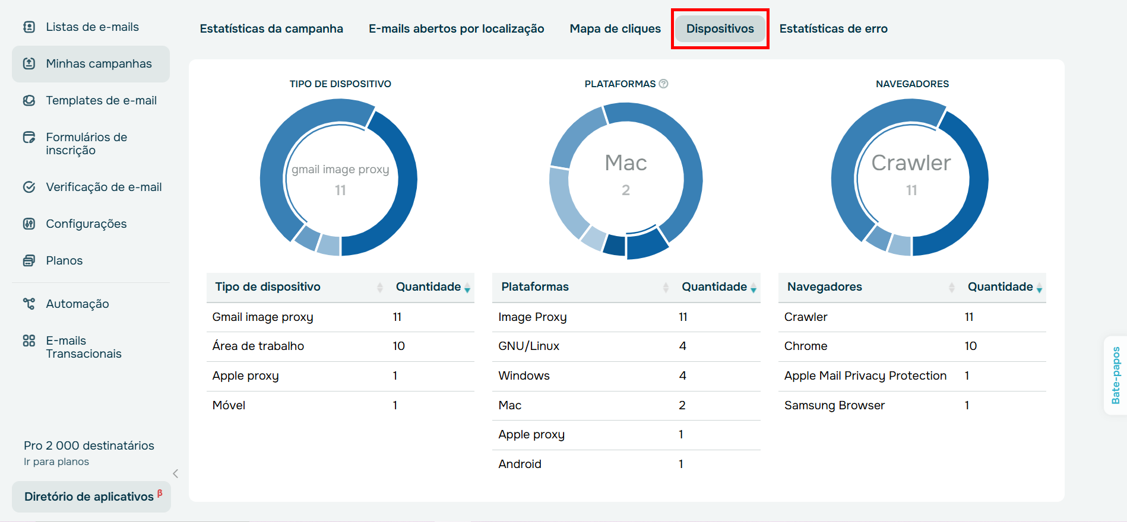Click the E-mails Transacionais grid icon

[29, 340]
